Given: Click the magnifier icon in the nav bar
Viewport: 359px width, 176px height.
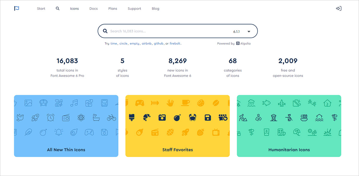Looking at the screenshot, I should [x=58, y=8].
